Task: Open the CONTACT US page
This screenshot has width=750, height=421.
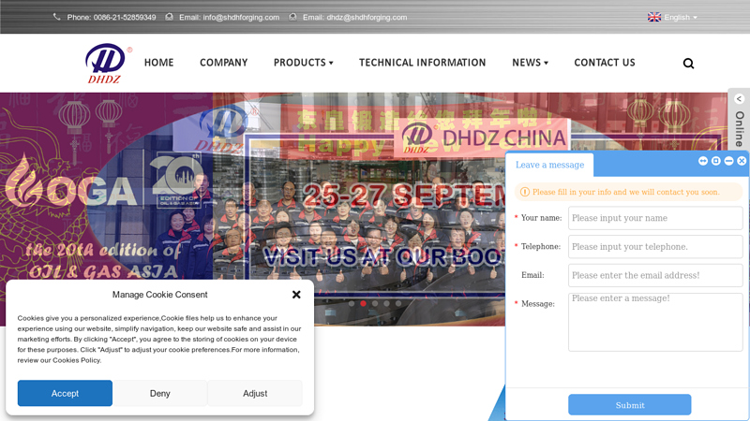Action: [x=605, y=63]
